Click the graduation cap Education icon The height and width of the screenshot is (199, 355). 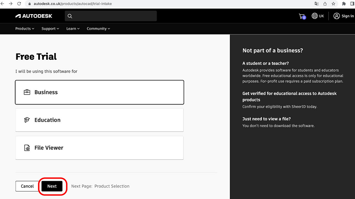coord(27,120)
